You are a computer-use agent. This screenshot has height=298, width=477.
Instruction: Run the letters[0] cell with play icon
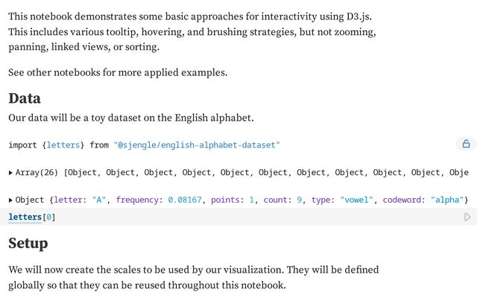coord(467,218)
